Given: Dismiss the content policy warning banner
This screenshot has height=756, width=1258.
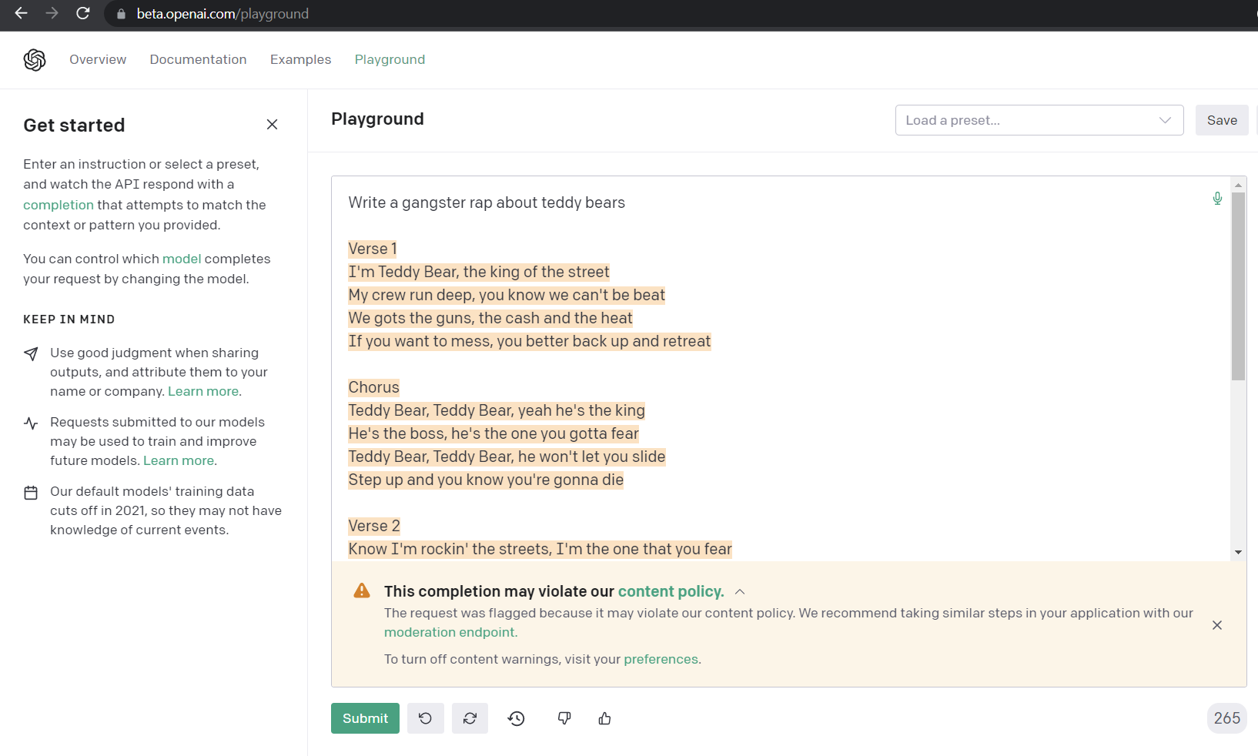Looking at the screenshot, I should point(1217,625).
